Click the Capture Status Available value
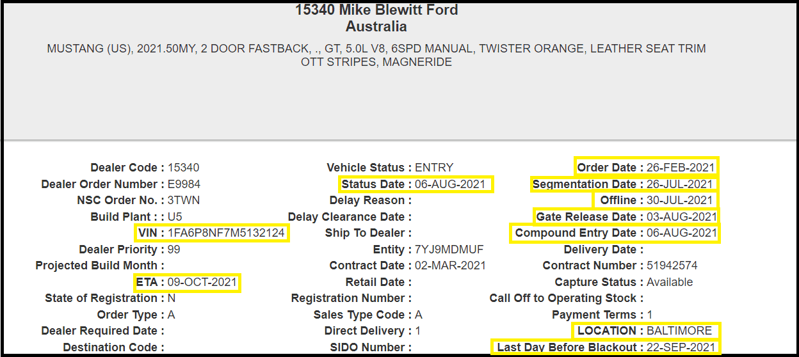Viewport: 799px width, 357px height. pos(670,282)
